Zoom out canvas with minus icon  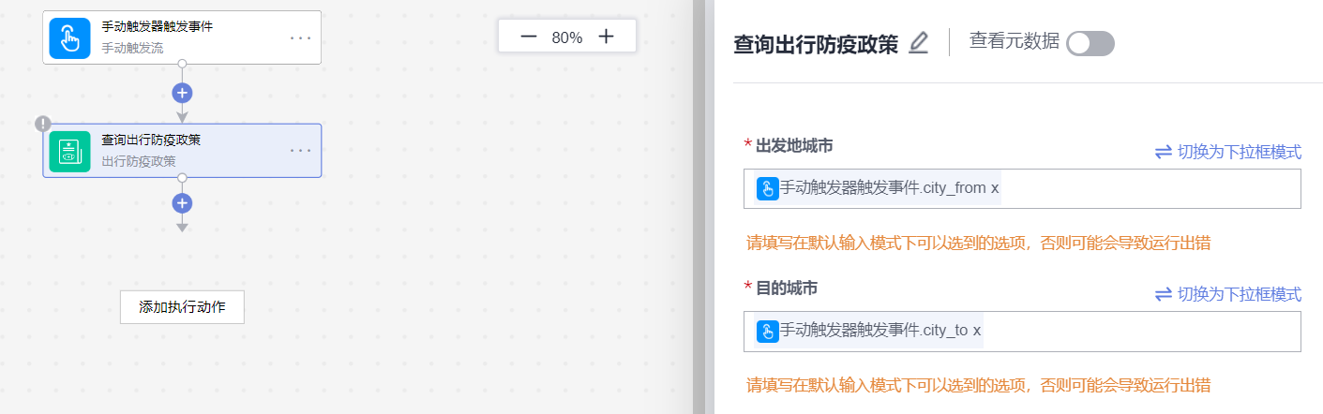(529, 37)
